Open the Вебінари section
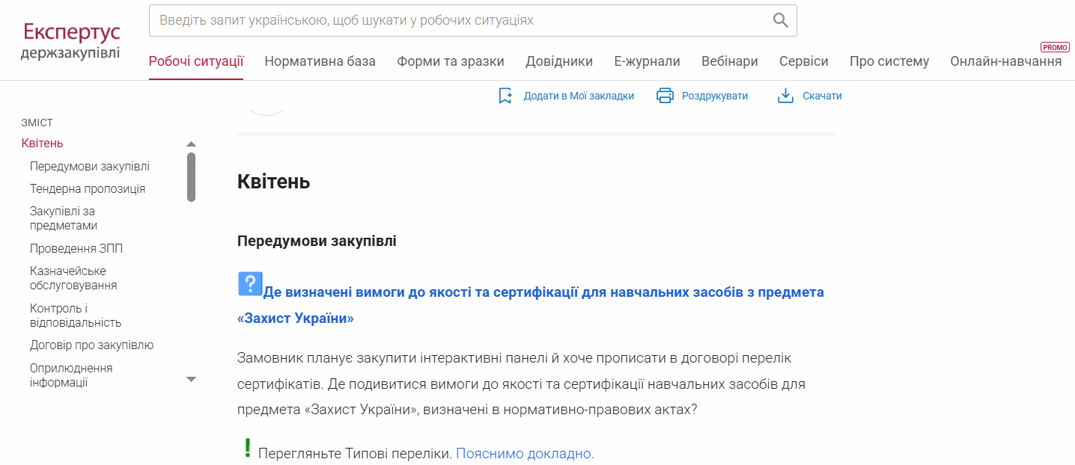Image resolution: width=1075 pixels, height=465 pixels. pyautogui.click(x=730, y=61)
